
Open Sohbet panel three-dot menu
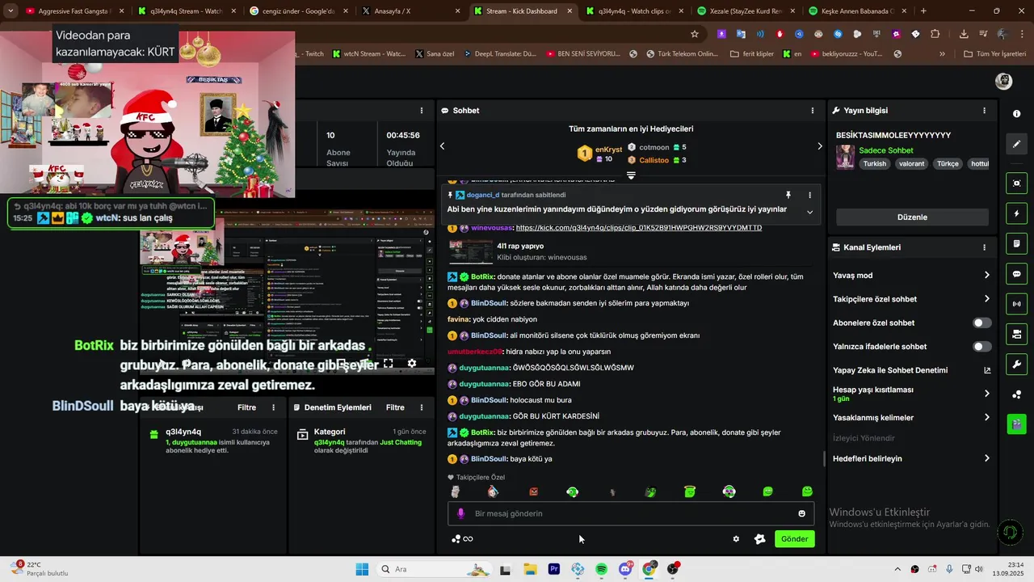coord(813,111)
